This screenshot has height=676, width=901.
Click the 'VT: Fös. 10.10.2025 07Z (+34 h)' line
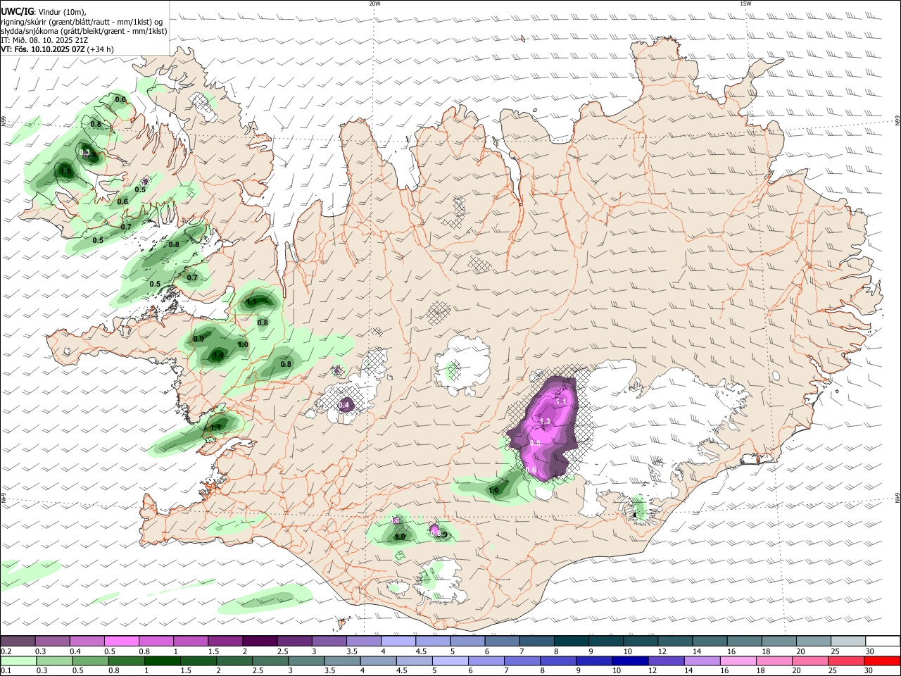click(x=57, y=49)
